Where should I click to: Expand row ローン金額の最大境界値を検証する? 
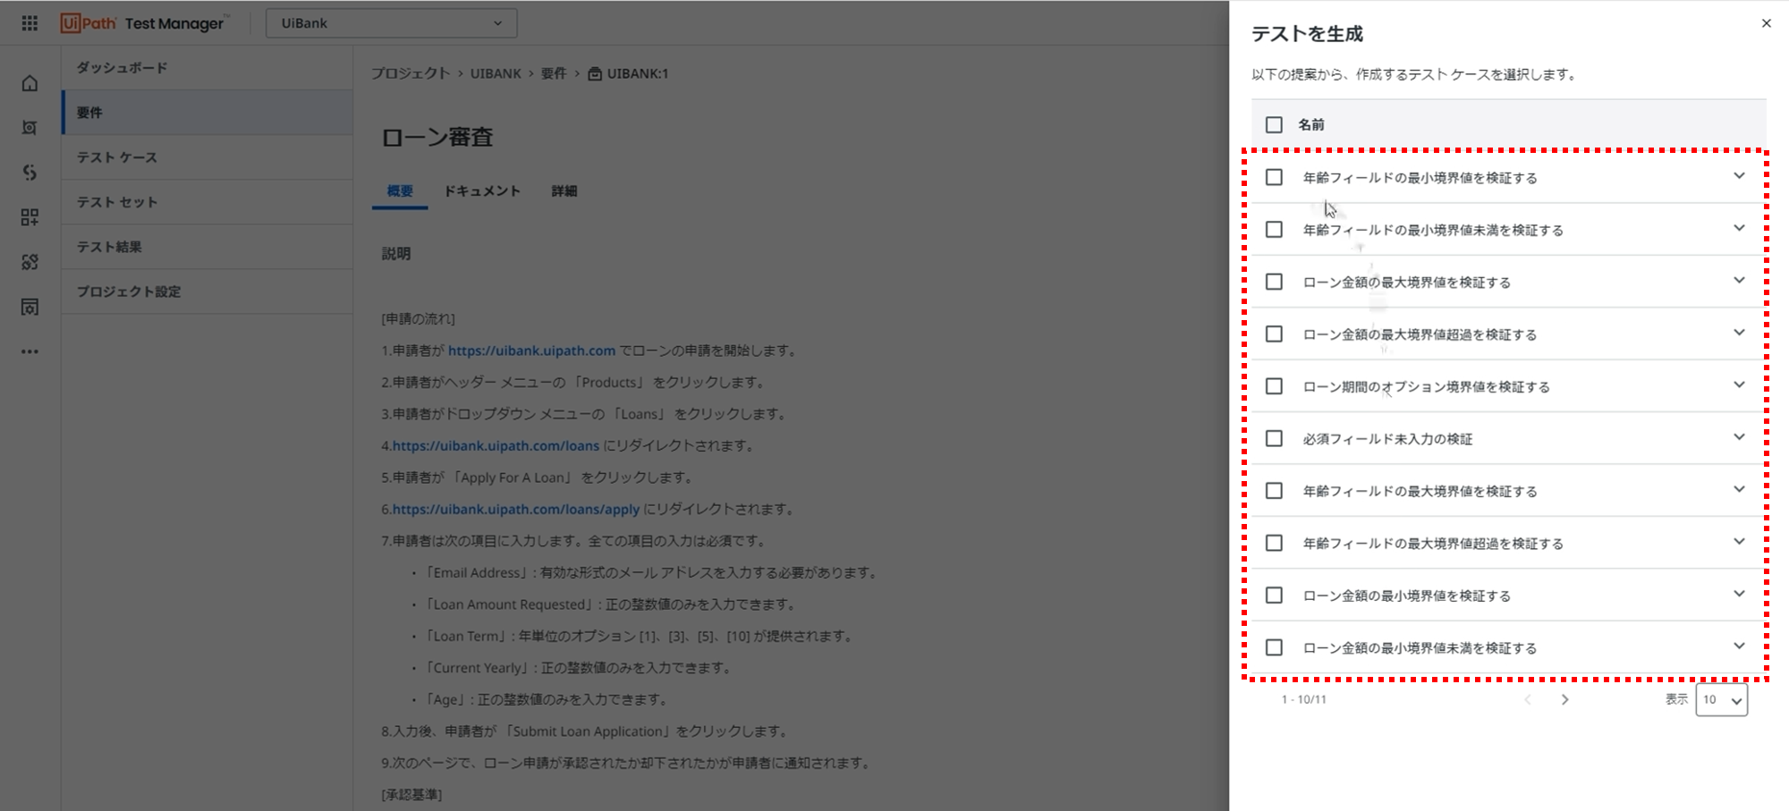[x=1739, y=281]
